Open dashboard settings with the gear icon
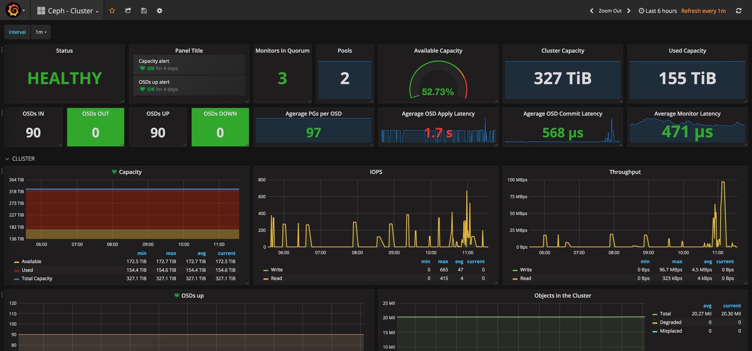The image size is (752, 351). [x=159, y=11]
